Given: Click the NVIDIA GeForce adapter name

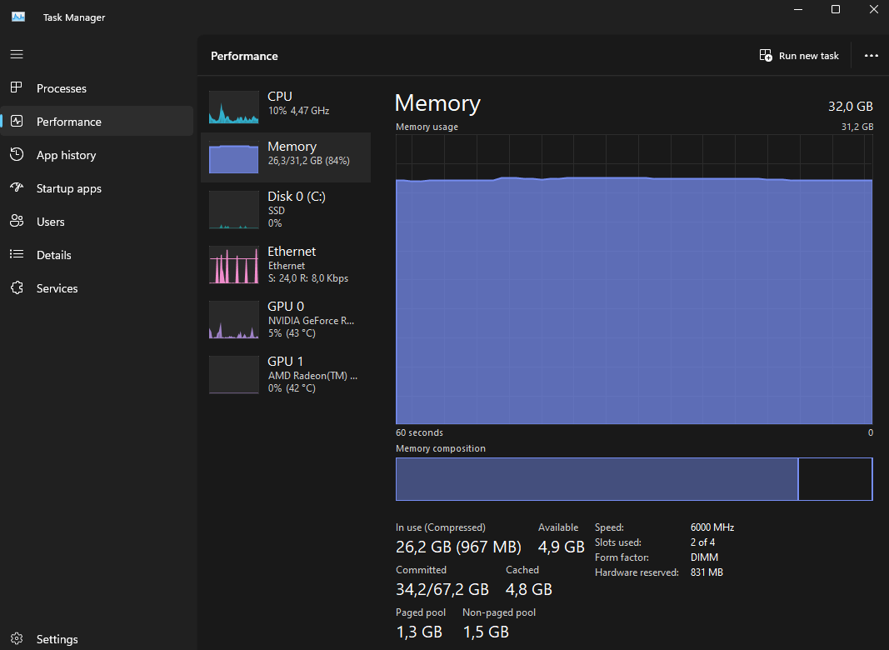Looking at the screenshot, I should [x=311, y=321].
